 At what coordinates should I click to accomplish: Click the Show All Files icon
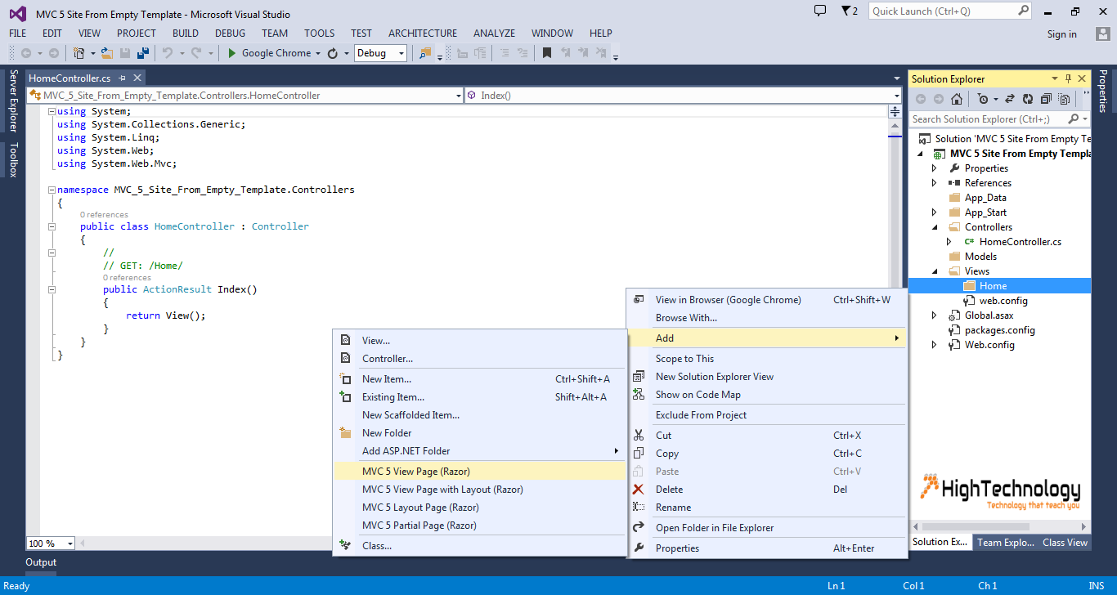(1063, 99)
